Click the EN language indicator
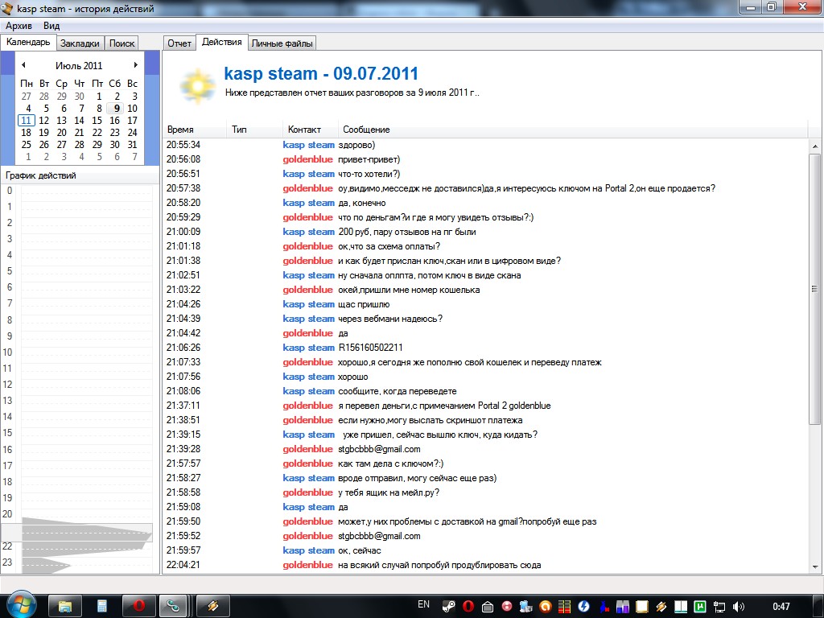Image resolution: width=824 pixels, height=618 pixels. pos(423,604)
